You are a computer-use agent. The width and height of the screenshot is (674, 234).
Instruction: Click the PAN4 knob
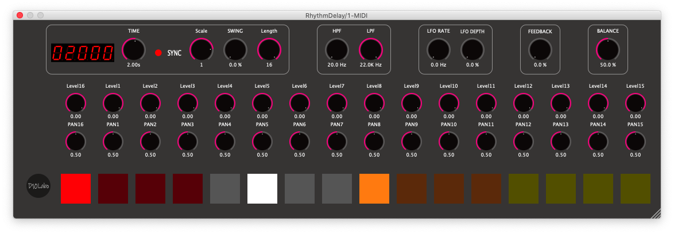point(225,142)
